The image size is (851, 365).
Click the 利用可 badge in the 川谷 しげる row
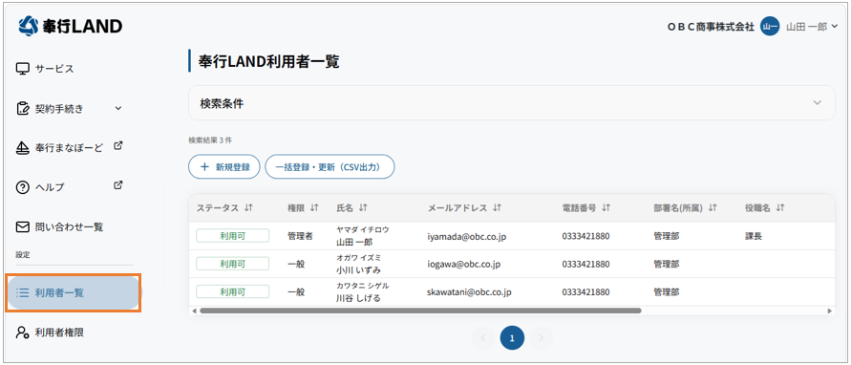click(x=232, y=291)
